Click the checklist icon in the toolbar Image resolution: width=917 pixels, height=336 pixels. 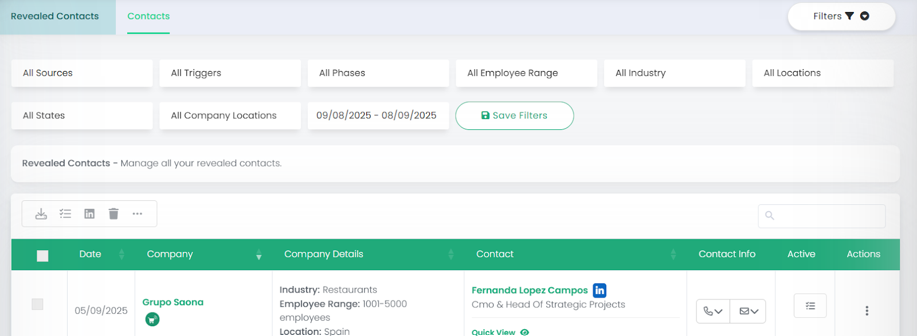pyautogui.click(x=65, y=214)
